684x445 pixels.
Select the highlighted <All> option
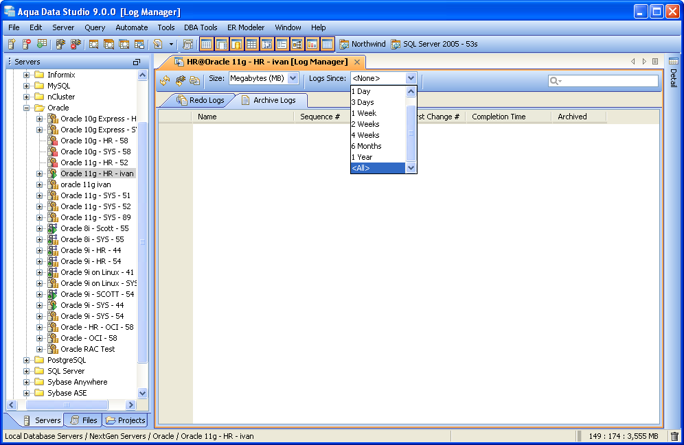[x=378, y=168]
